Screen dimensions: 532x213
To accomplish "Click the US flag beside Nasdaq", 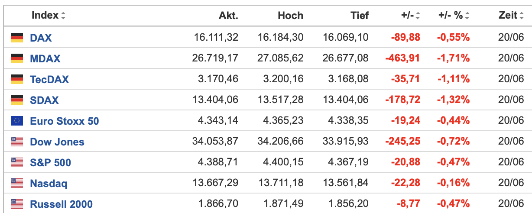I will [16, 183].
